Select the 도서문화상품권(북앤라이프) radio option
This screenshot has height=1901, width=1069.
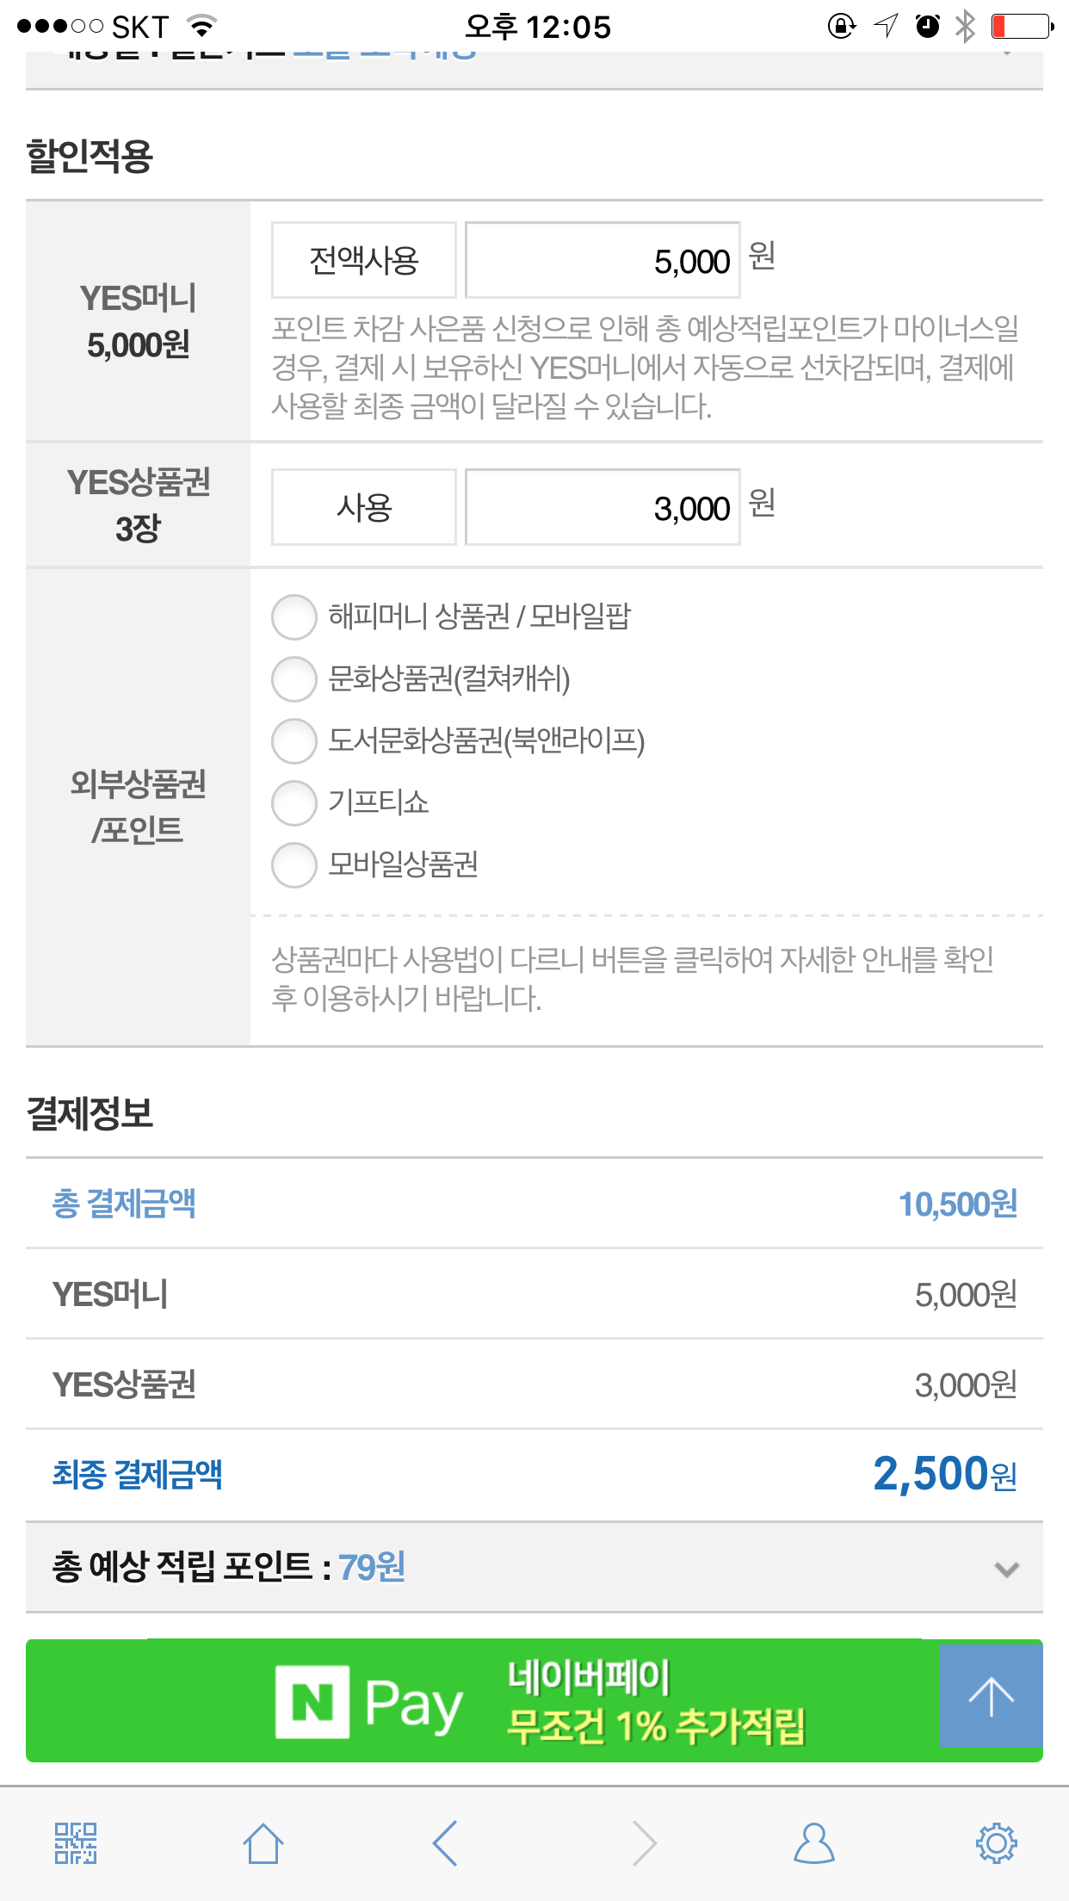(x=294, y=741)
